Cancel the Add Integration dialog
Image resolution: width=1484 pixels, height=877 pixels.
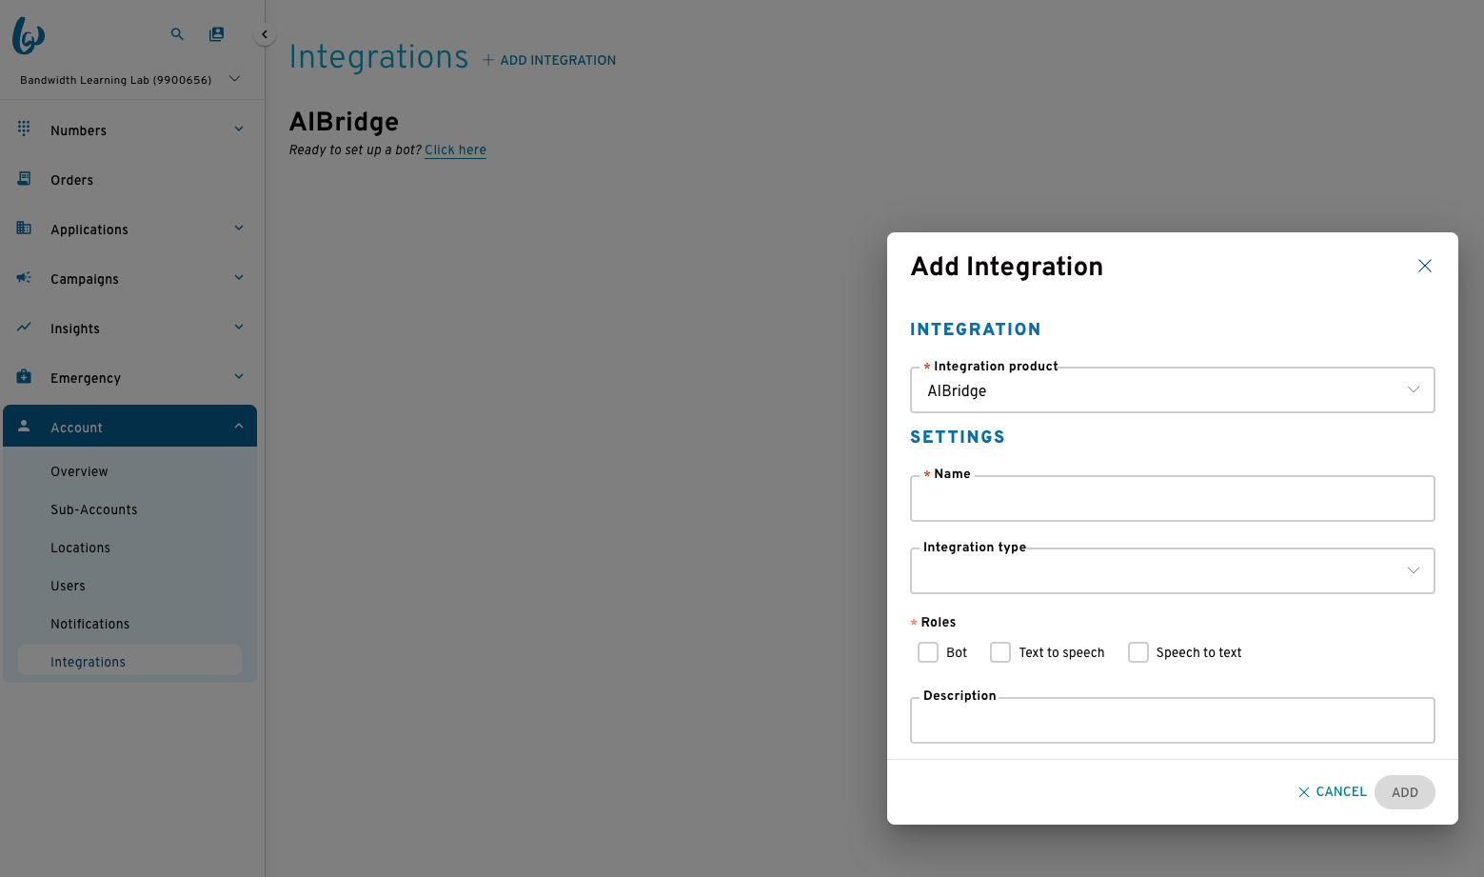(1332, 792)
